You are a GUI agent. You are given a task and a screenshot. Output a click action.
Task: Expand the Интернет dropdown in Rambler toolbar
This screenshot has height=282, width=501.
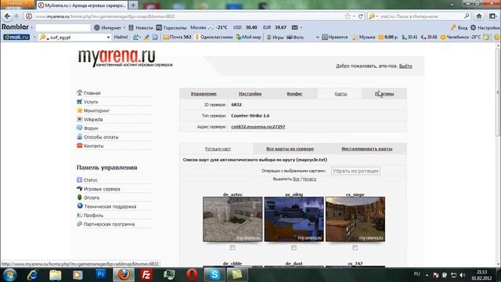point(124,28)
